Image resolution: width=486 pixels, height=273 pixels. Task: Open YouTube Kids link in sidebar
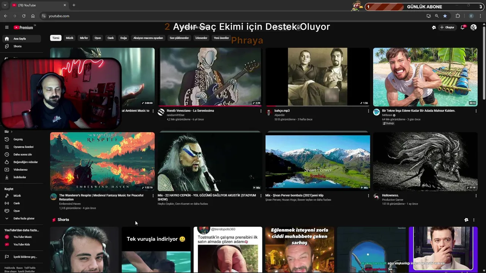click(x=22, y=245)
